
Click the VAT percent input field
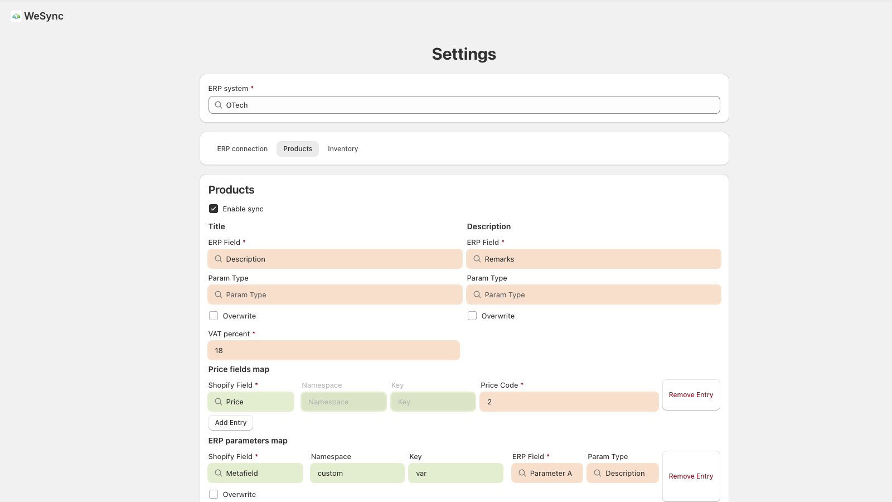[333, 350]
